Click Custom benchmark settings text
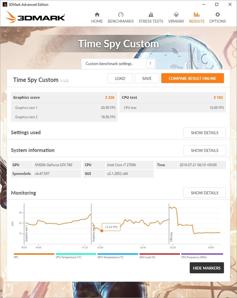This screenshot has width=237, height=298. click(109, 64)
